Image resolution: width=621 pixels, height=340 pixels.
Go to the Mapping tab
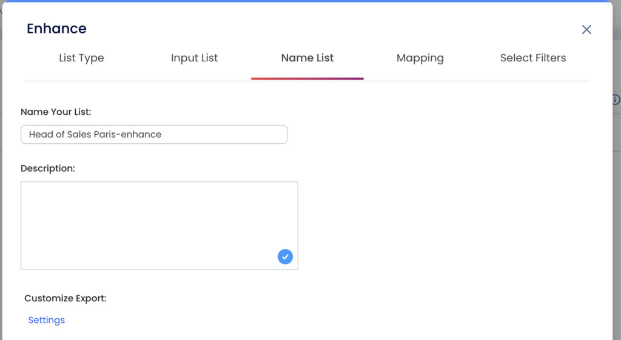pyautogui.click(x=420, y=58)
